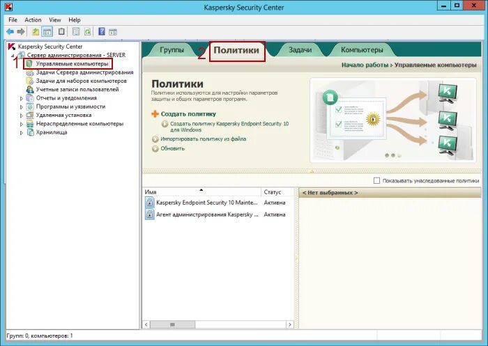
Task: Click the green Управляемые компьютеры icon
Action: (29, 64)
